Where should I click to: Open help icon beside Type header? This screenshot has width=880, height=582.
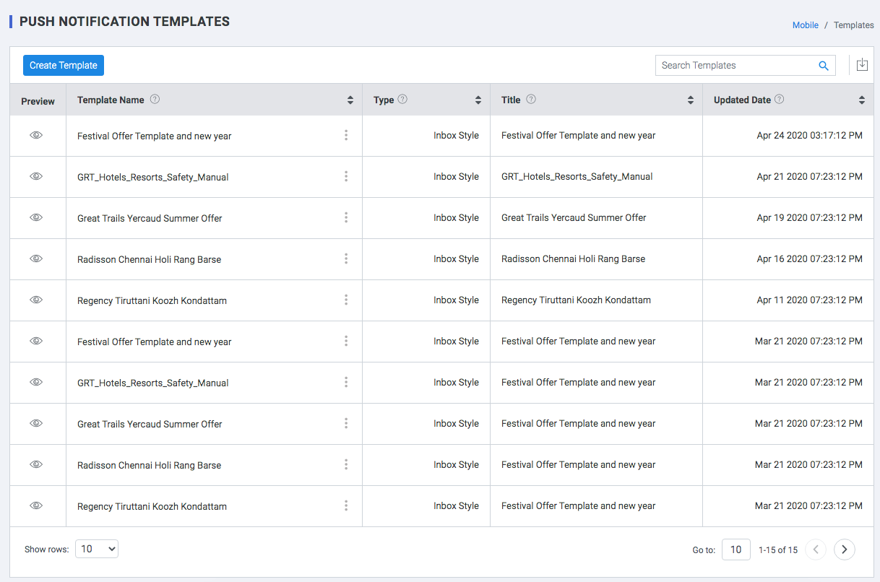click(402, 100)
